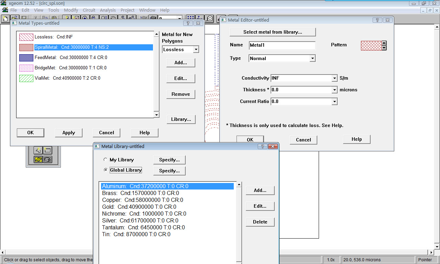440x264 pixels.
Task: Step the Pattern spinner in Metal Editor
Action: point(384,45)
